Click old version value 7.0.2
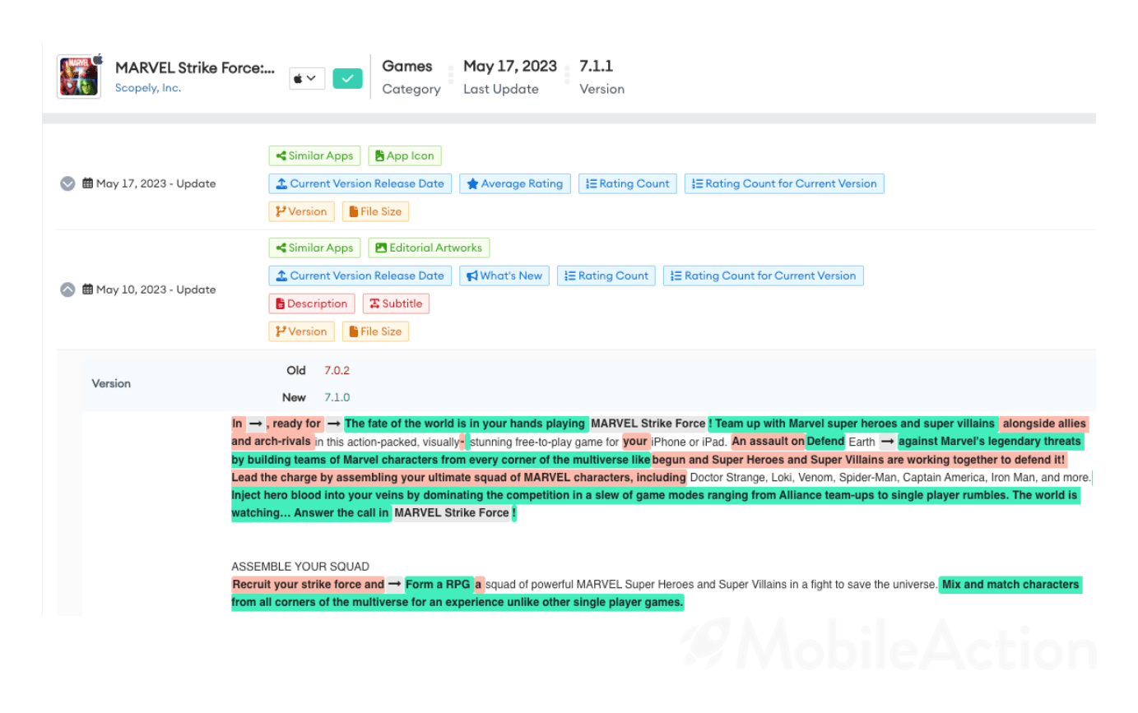The height and width of the screenshot is (713, 1138). click(x=337, y=371)
